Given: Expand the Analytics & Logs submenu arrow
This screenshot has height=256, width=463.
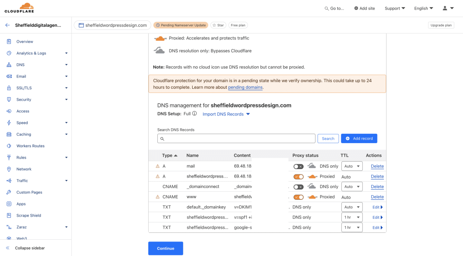Looking at the screenshot, I should tap(66, 53).
